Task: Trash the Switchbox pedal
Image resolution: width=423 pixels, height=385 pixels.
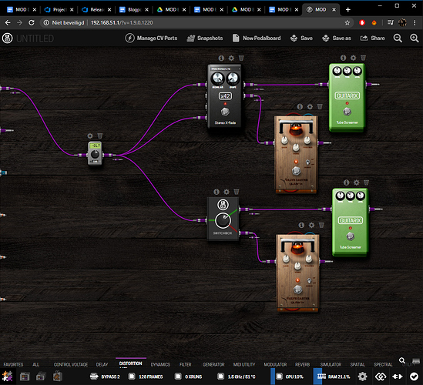Action: point(237,192)
